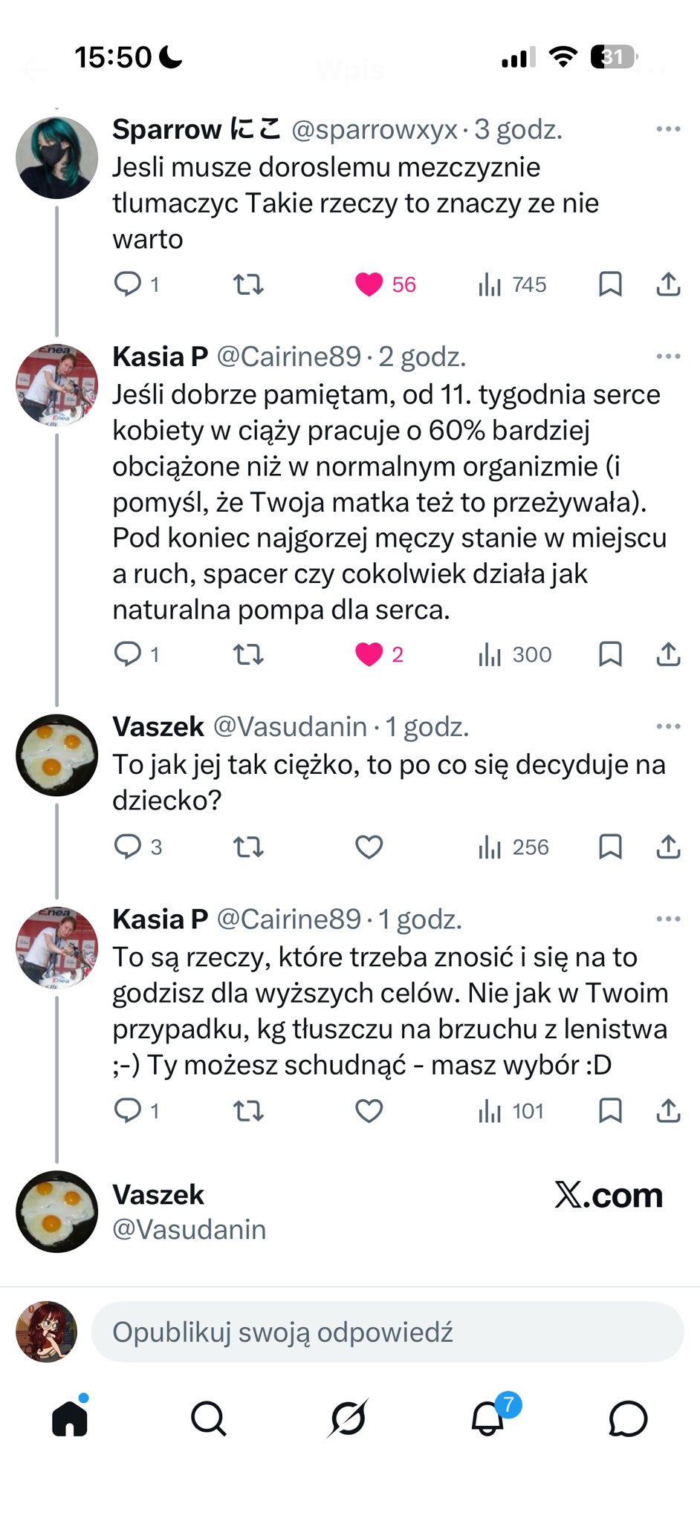The width and height of the screenshot is (700, 1521).
Task: Share Kasia P's second reply
Action: pyautogui.click(x=668, y=1111)
